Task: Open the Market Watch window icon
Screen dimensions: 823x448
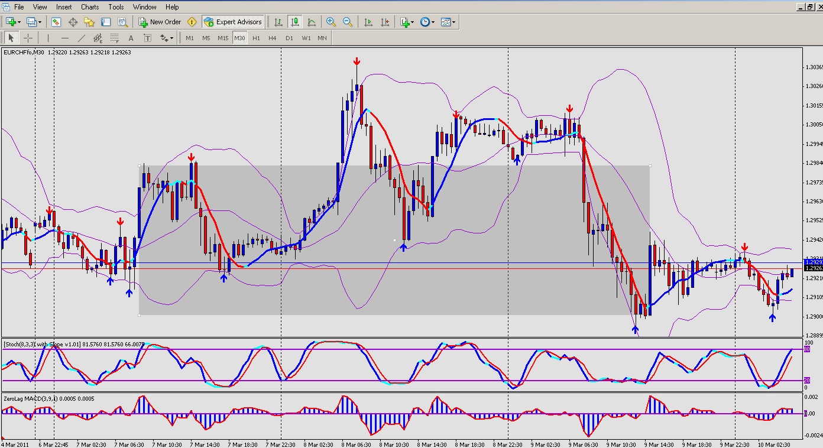Action: (56, 22)
